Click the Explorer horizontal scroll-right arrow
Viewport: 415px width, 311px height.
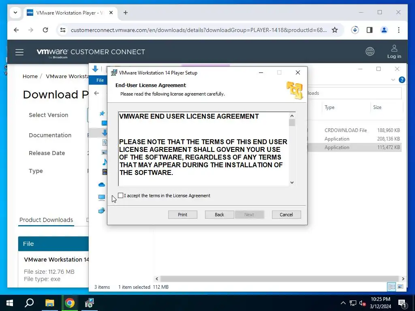coord(403,279)
